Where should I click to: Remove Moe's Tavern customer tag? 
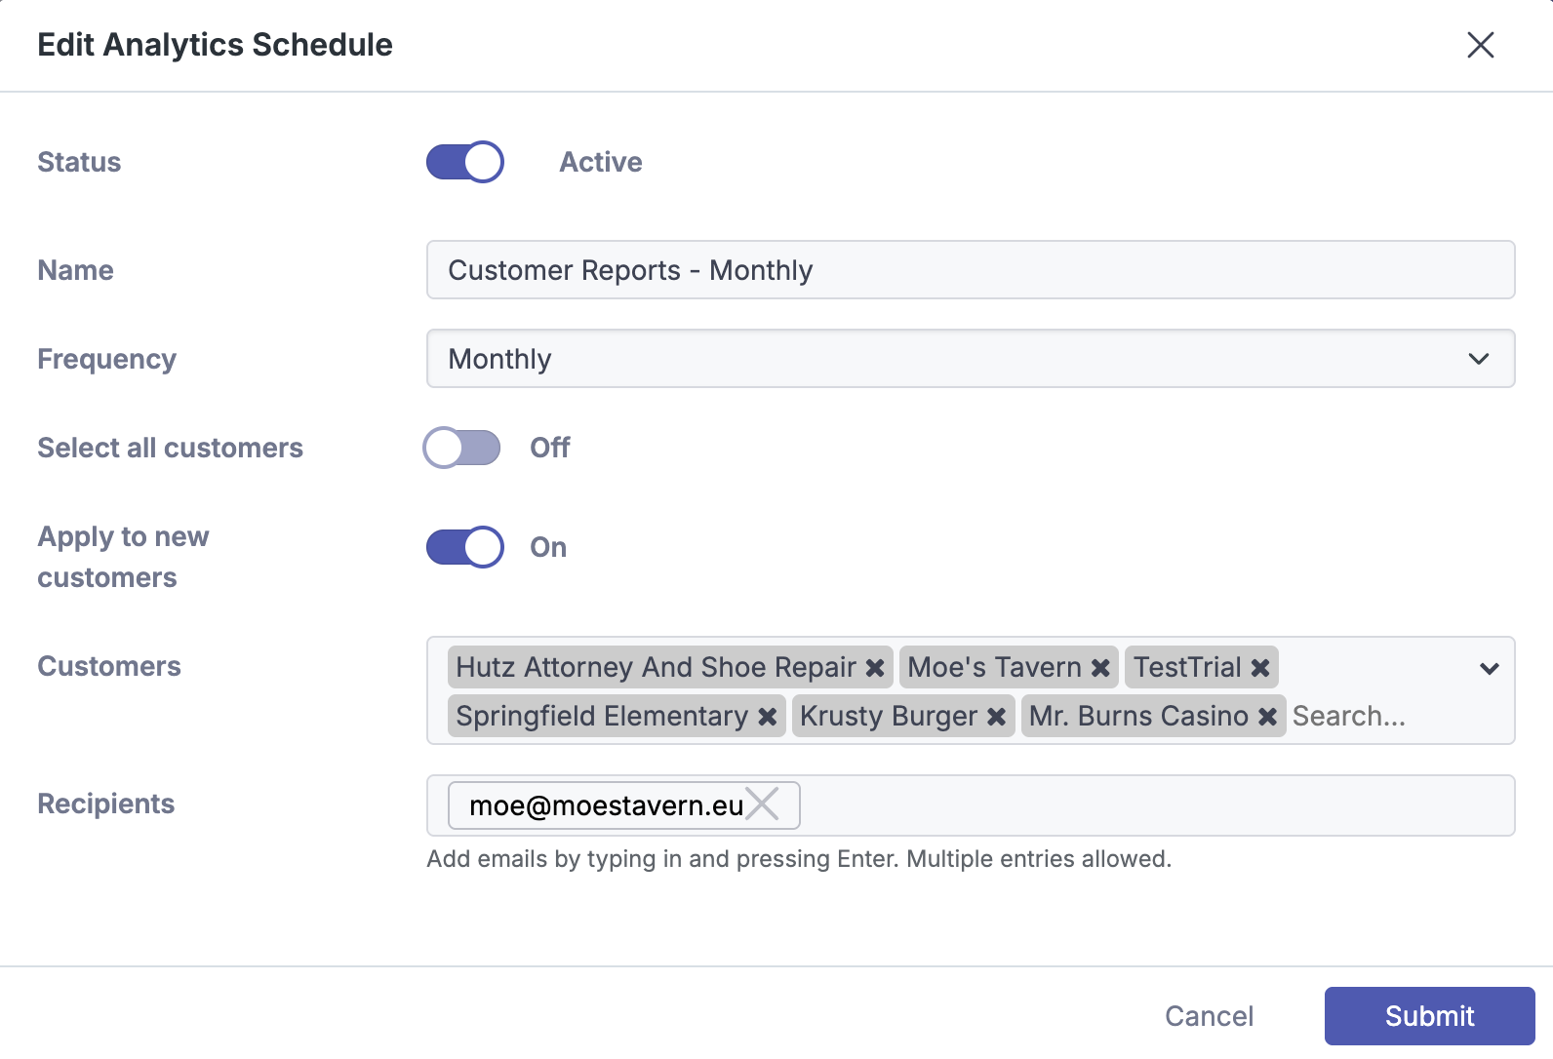click(1100, 668)
